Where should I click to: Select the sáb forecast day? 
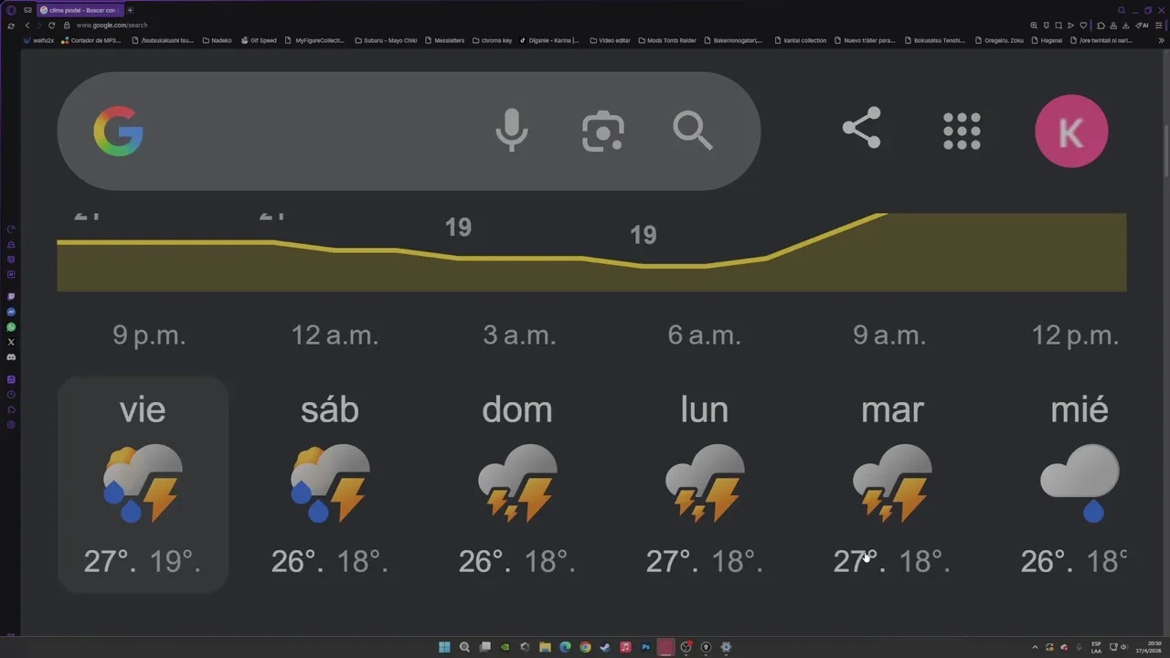330,484
